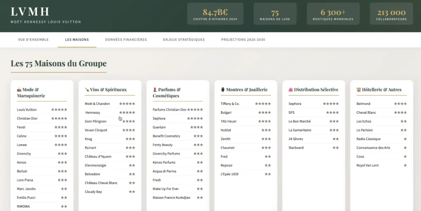Open the Vue d'ensemble tab
This screenshot has height=211, width=421.
tap(33, 40)
